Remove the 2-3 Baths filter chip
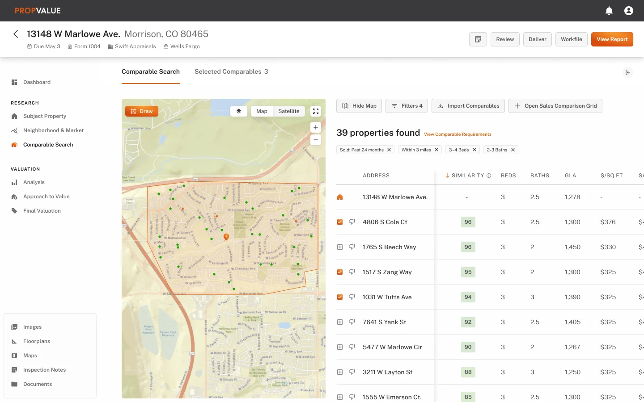Viewport: 644px width, 402px height. point(513,150)
